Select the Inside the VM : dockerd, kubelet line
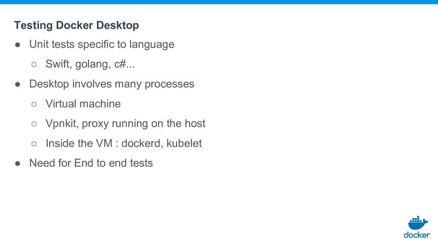The width and height of the screenshot is (438, 246). click(x=124, y=143)
